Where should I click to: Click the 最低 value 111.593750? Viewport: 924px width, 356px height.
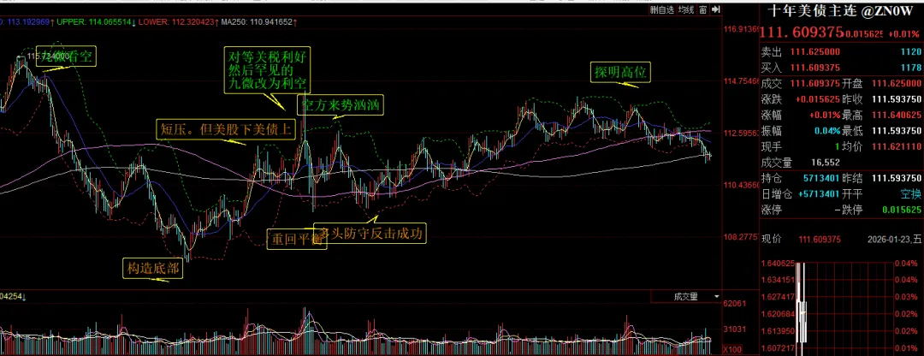tap(897, 130)
